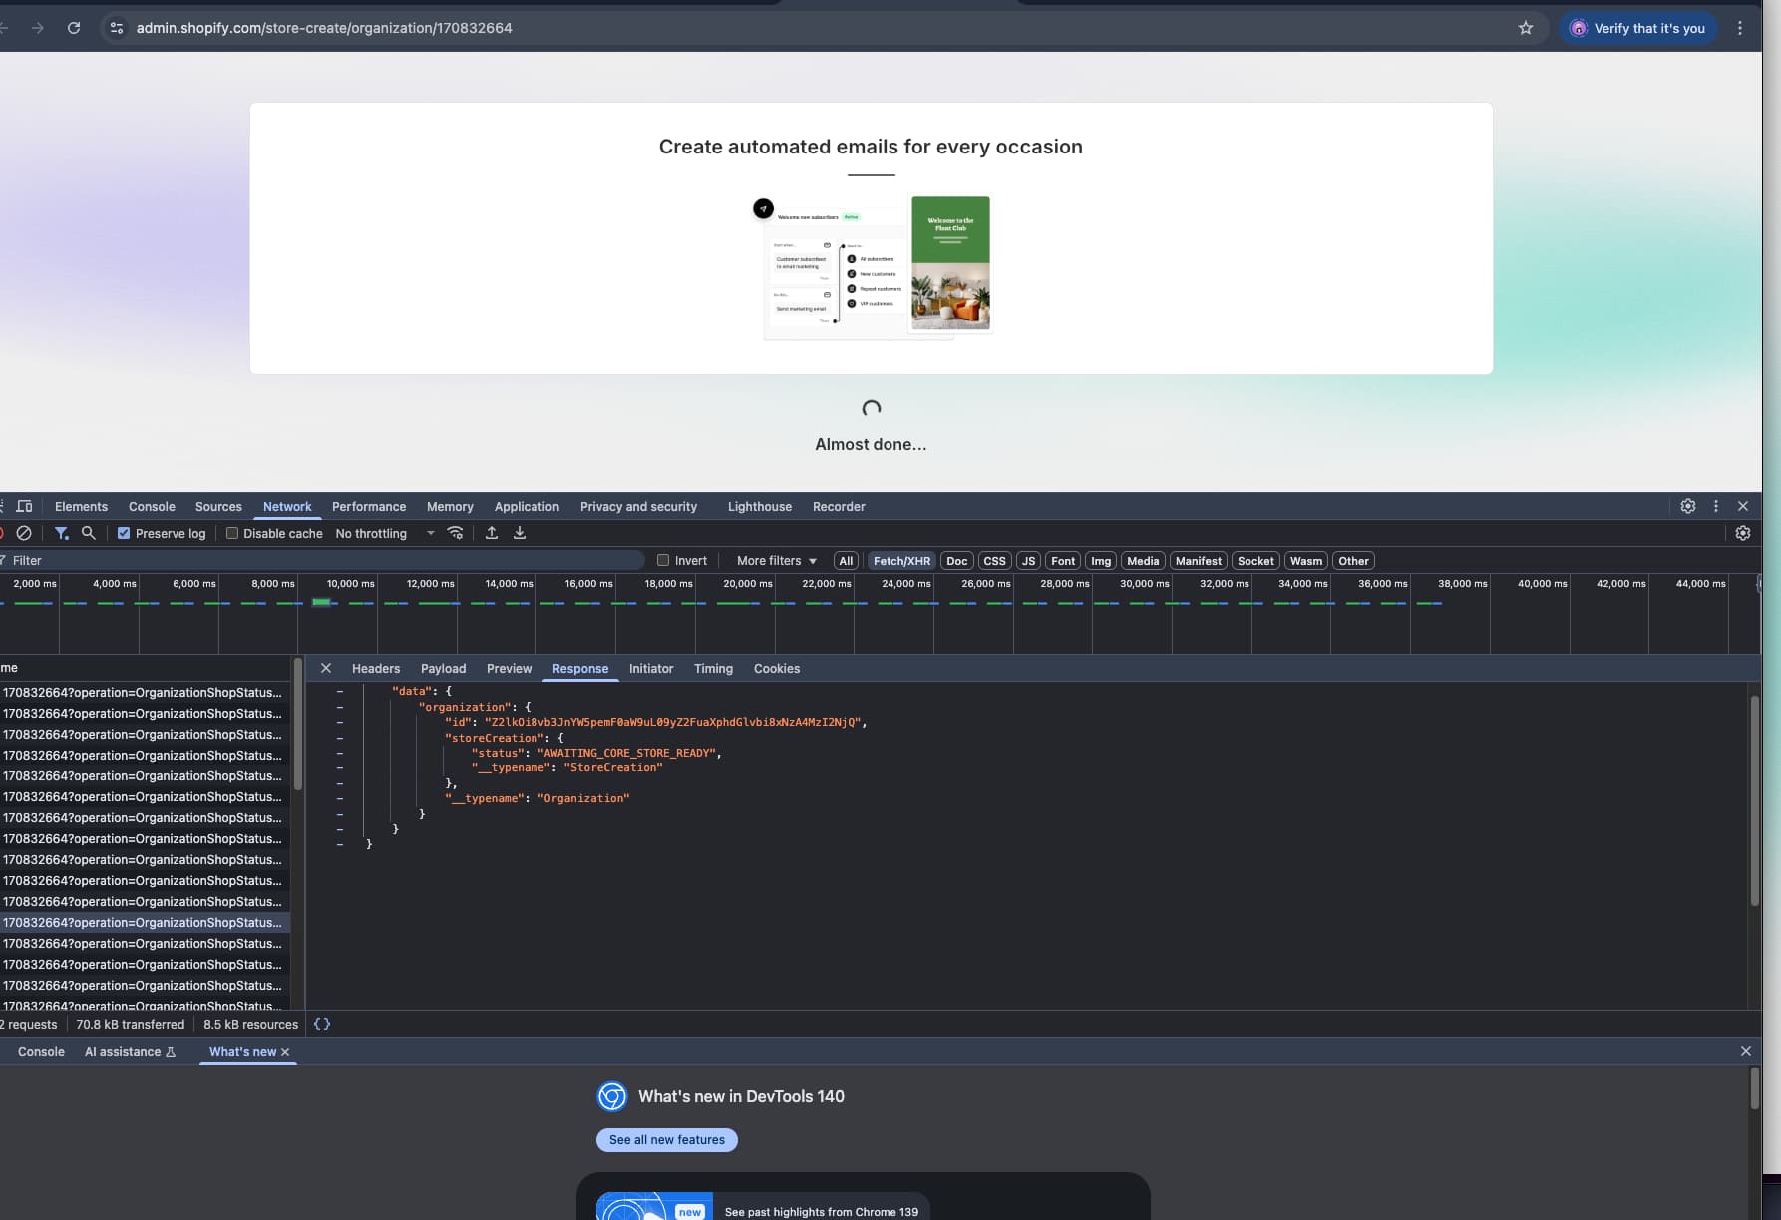Go forward with the browser forward arrow
1781x1220 pixels.
[x=38, y=28]
